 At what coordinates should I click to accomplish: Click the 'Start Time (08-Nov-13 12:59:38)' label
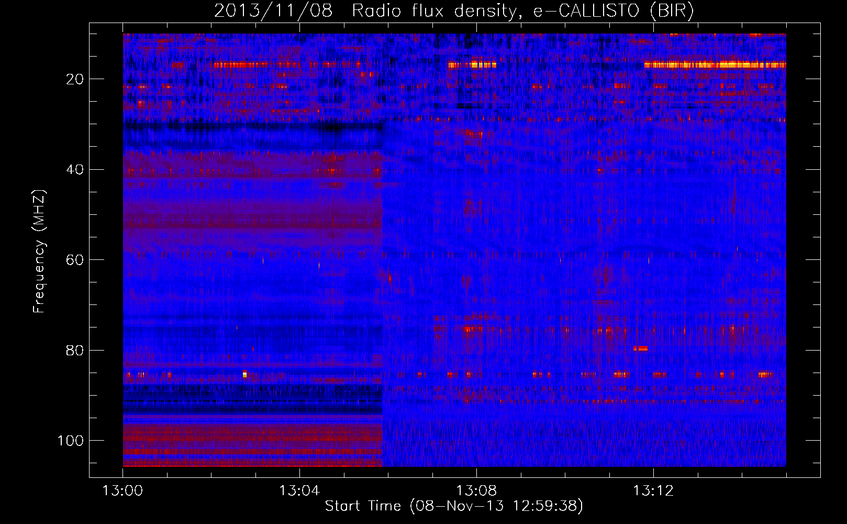tap(454, 506)
